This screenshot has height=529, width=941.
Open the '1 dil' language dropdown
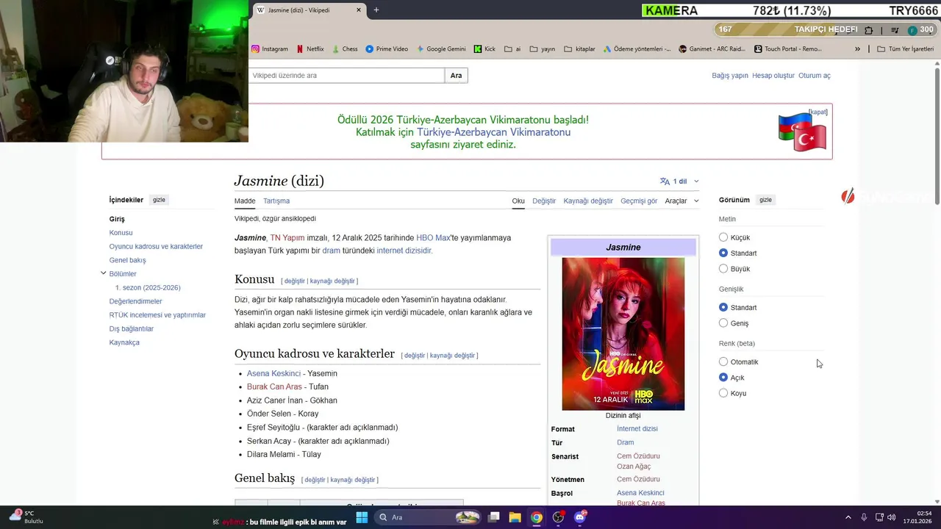[x=679, y=181]
